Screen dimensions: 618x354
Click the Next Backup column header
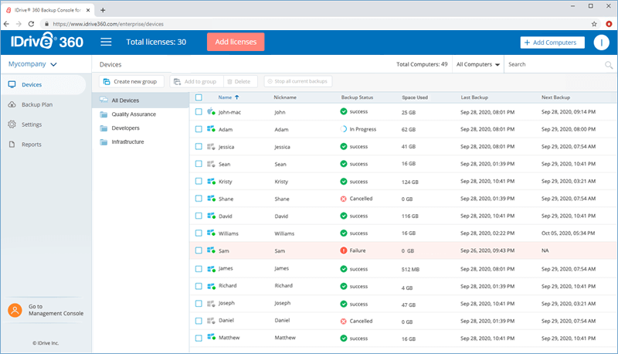[555, 97]
